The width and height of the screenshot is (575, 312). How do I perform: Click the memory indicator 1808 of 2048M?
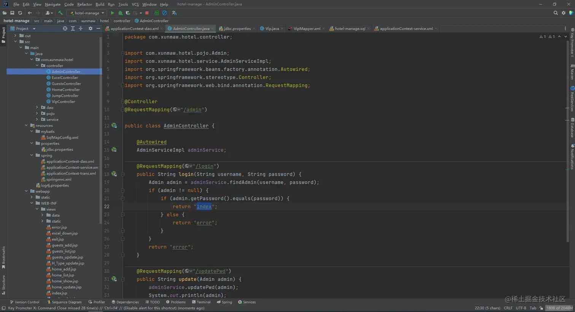click(x=559, y=308)
